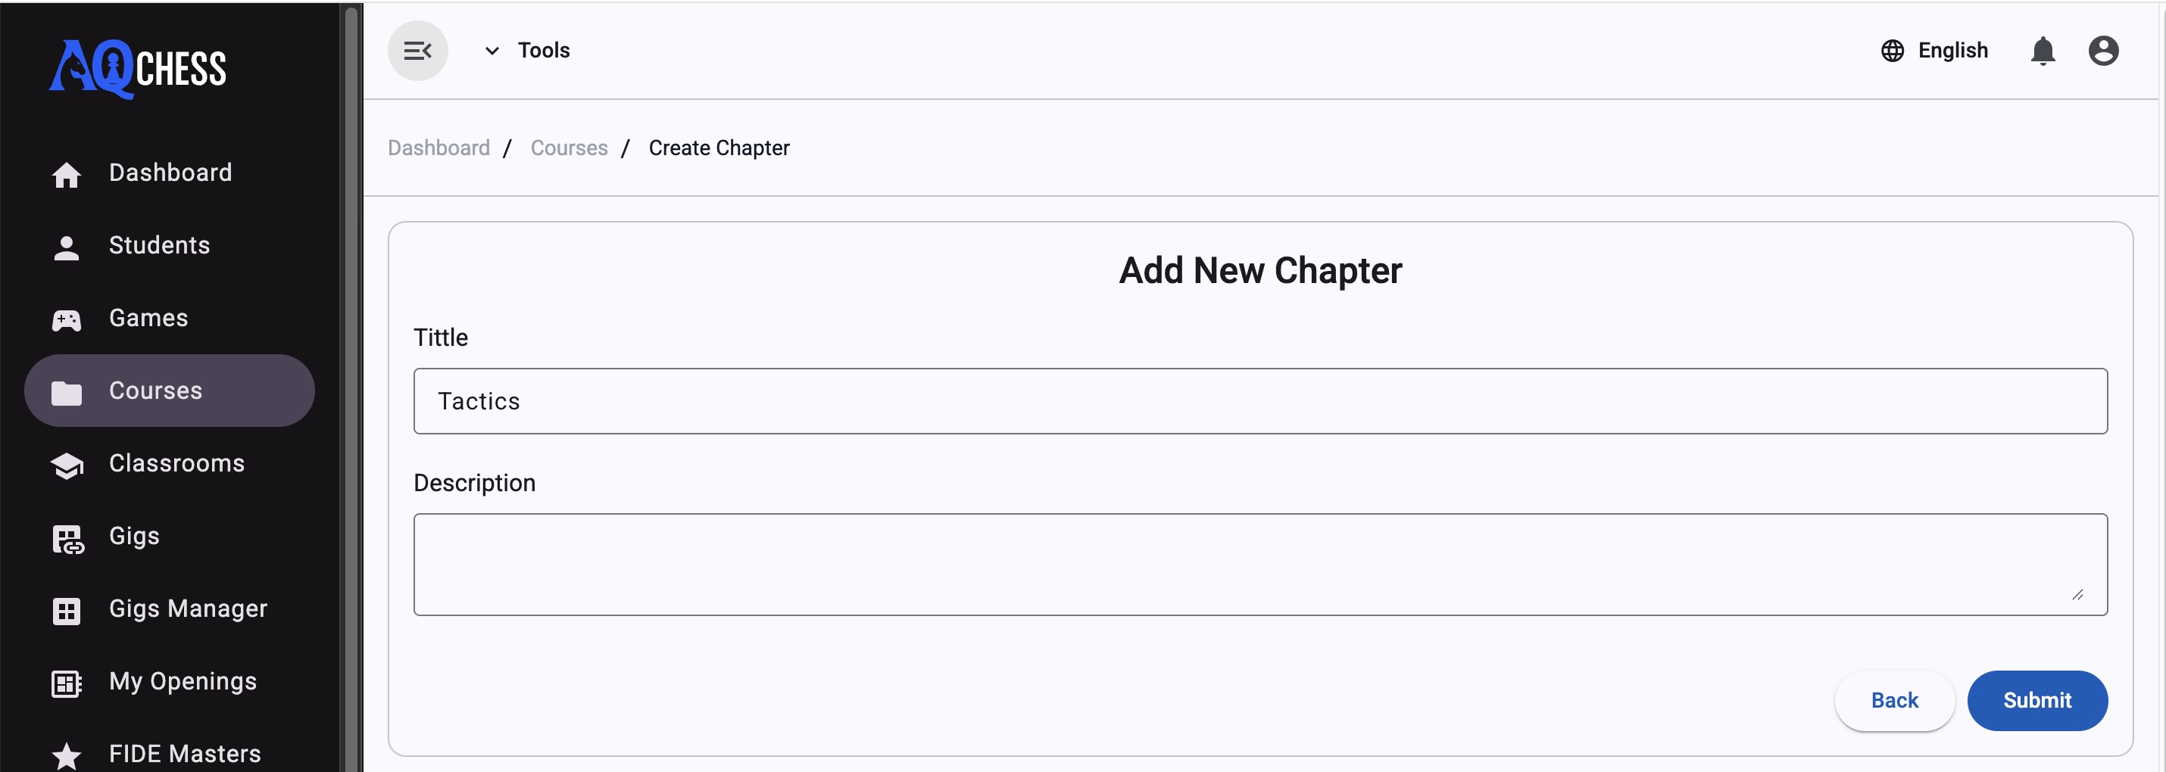The height and width of the screenshot is (772, 2166).
Task: Open notifications bell
Action: [x=2043, y=51]
